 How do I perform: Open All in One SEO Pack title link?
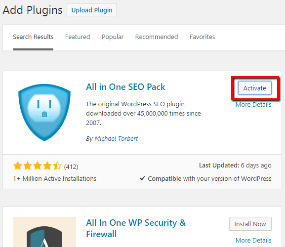click(125, 86)
